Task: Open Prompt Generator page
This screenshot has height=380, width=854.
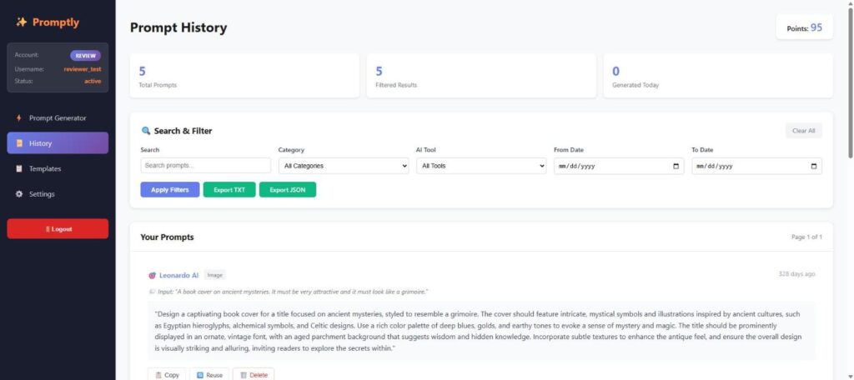Action: (58, 118)
